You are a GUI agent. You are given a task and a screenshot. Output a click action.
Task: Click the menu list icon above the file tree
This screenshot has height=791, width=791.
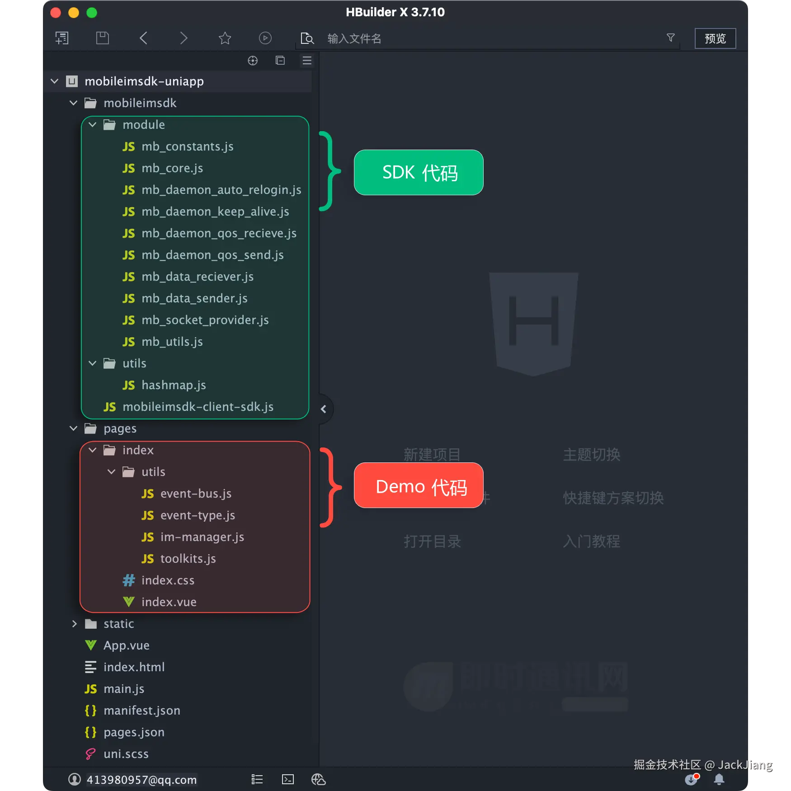click(307, 61)
